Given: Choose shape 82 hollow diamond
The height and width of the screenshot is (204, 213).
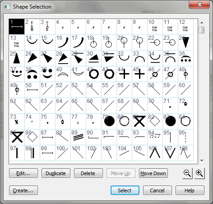Looking at the screenshot, I should tap(155, 121).
